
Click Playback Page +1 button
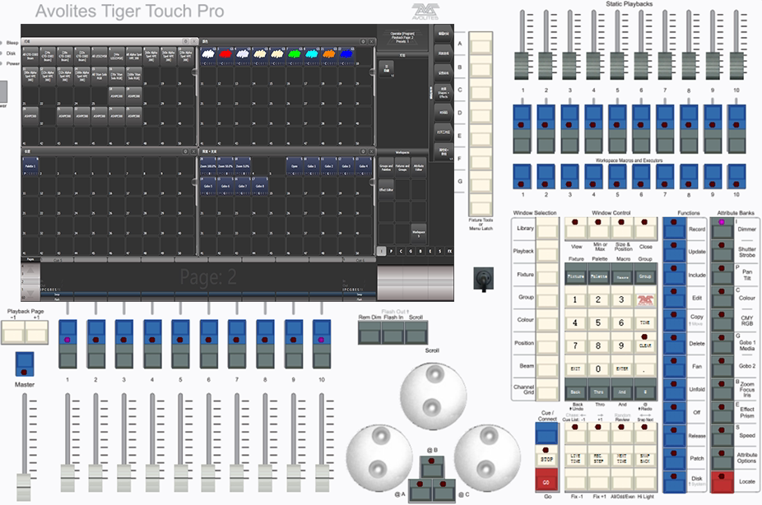36,332
